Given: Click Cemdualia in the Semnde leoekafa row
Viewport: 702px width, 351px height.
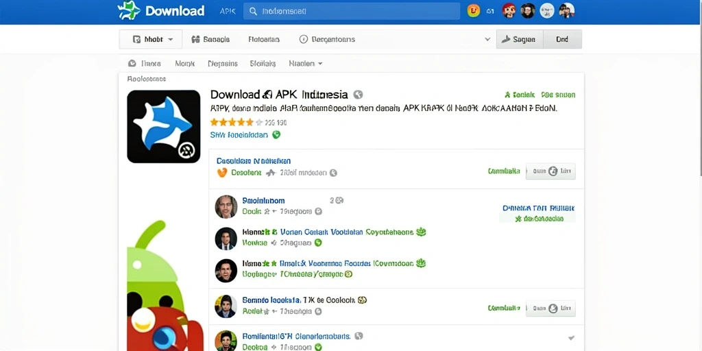Looking at the screenshot, I should 504,308.
